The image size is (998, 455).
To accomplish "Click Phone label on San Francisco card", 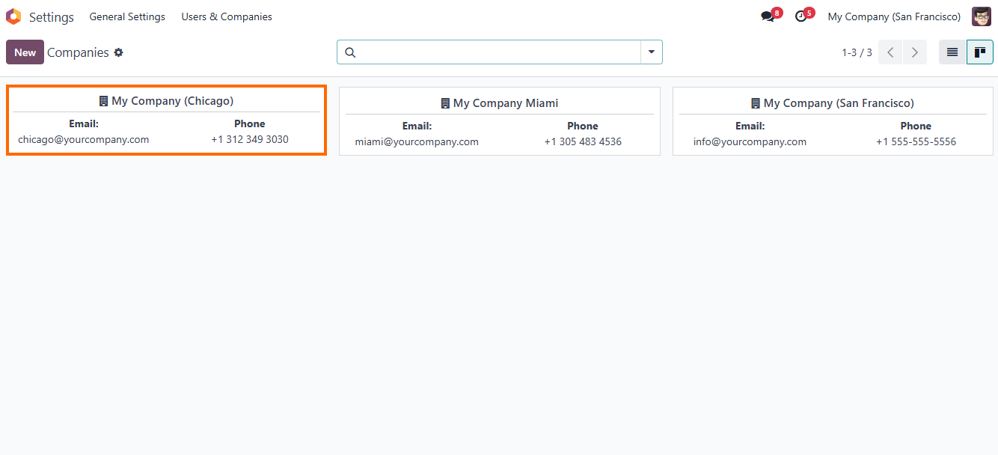I will [x=916, y=126].
